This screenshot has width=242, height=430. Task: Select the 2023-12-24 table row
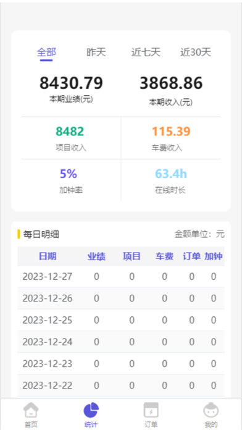click(121, 342)
